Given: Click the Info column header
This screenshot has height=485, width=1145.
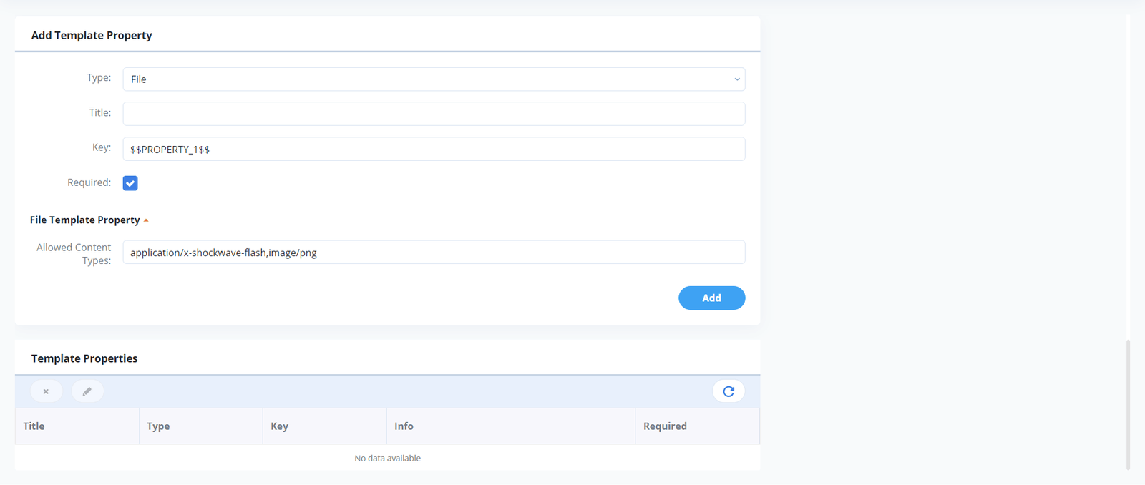Looking at the screenshot, I should 404,426.
